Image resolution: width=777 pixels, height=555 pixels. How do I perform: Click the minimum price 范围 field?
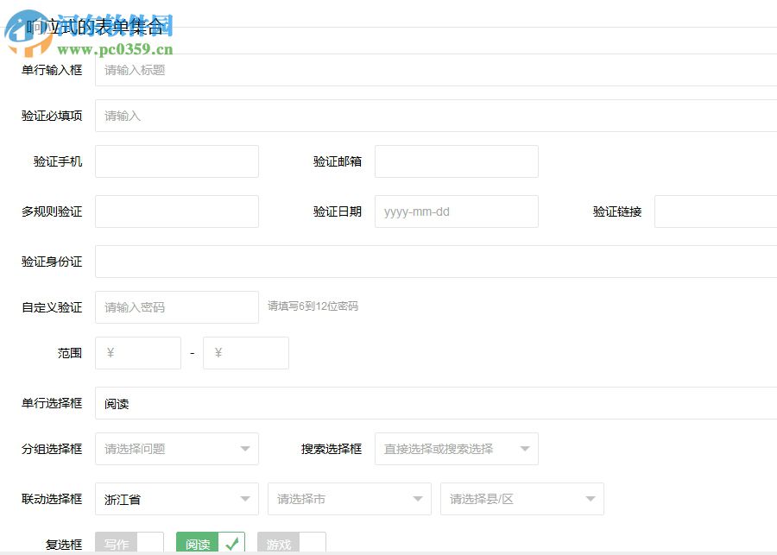pos(138,353)
